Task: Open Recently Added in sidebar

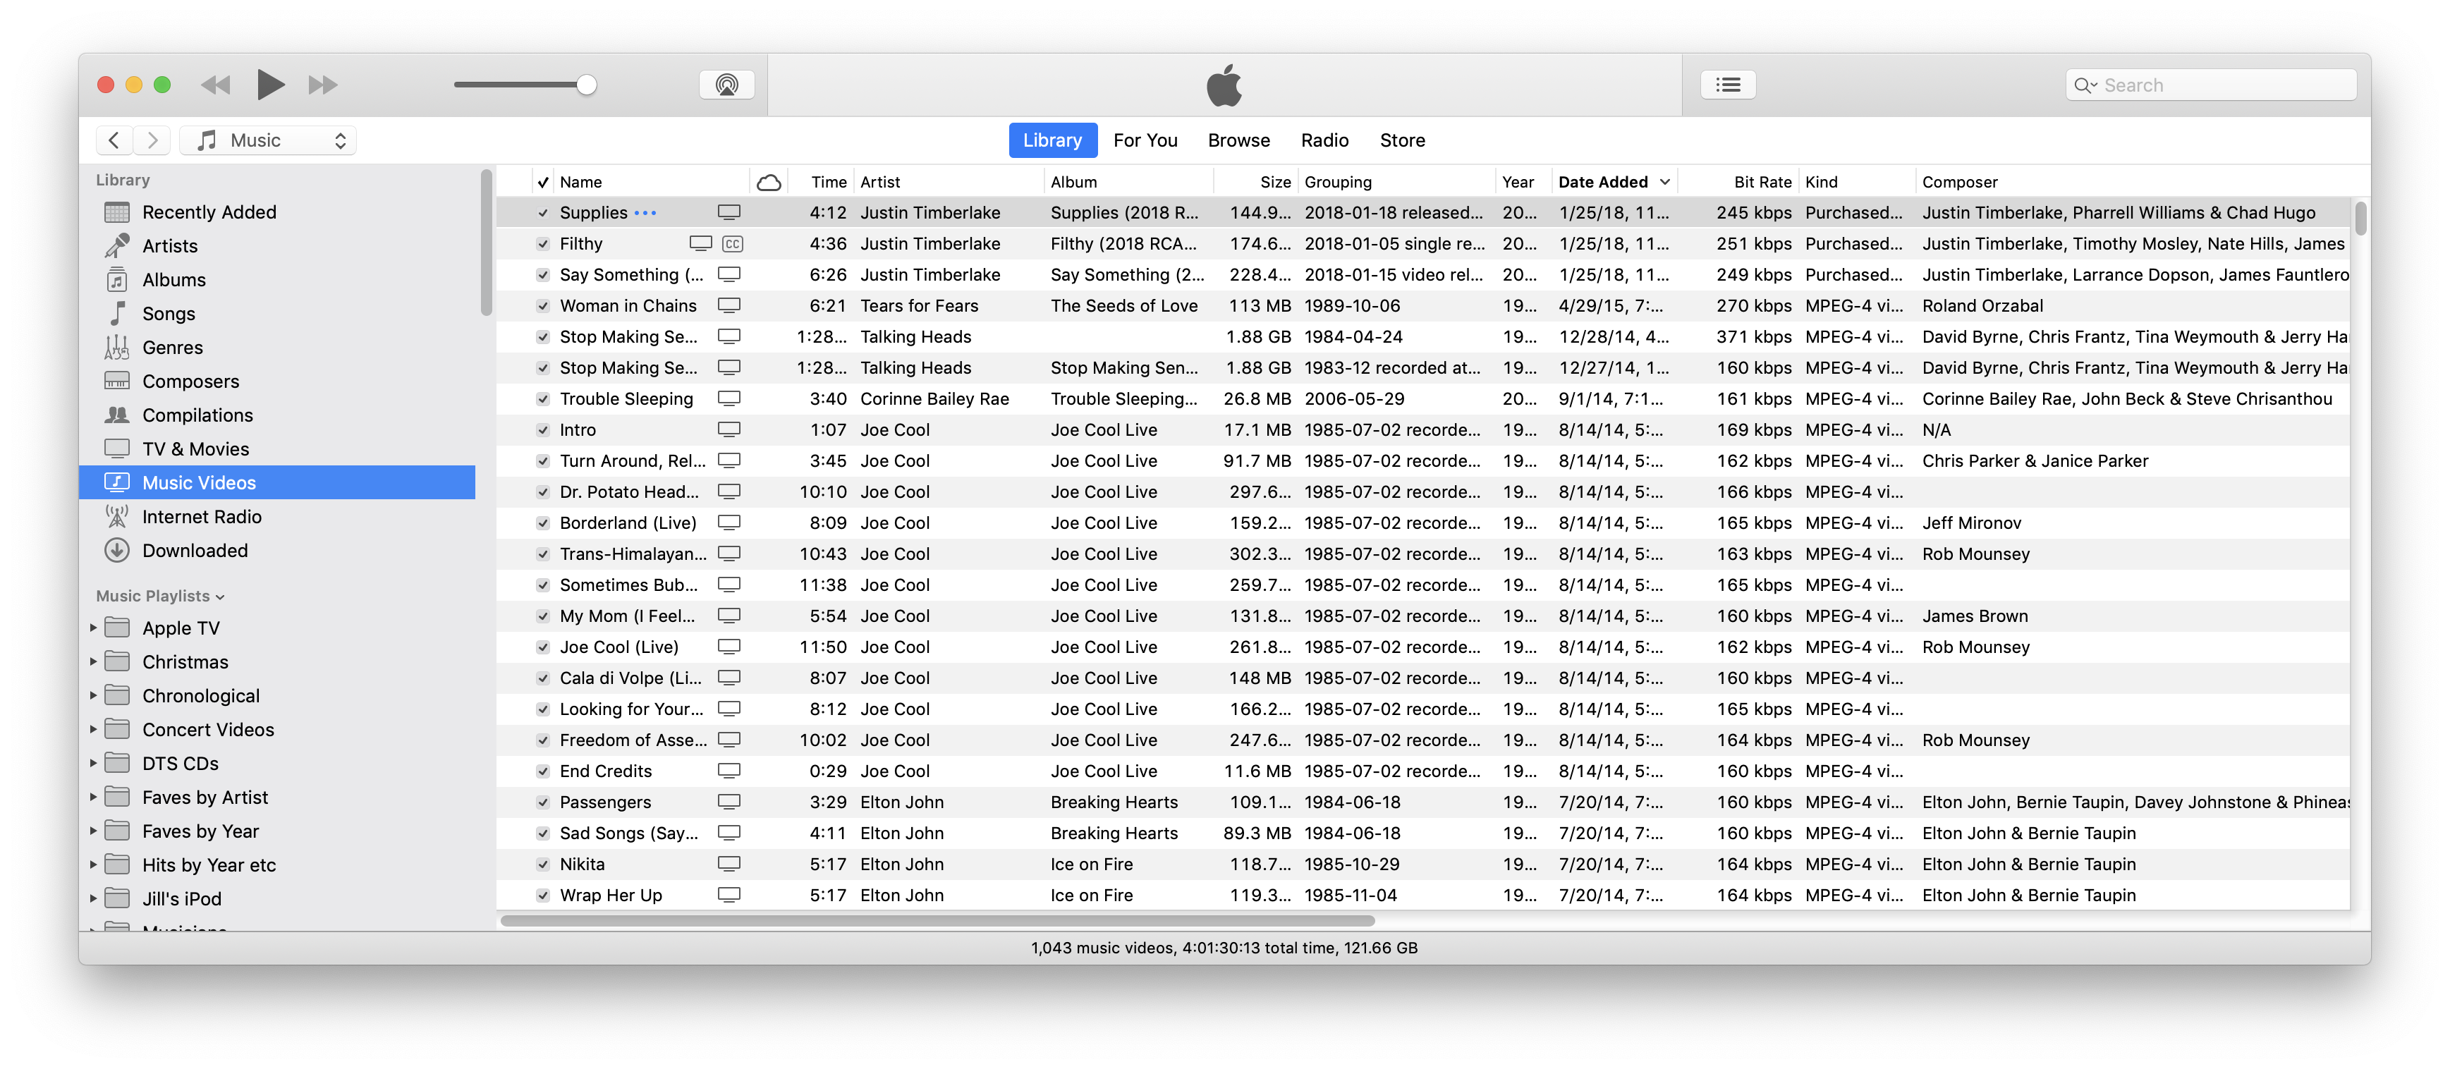Action: tap(208, 212)
